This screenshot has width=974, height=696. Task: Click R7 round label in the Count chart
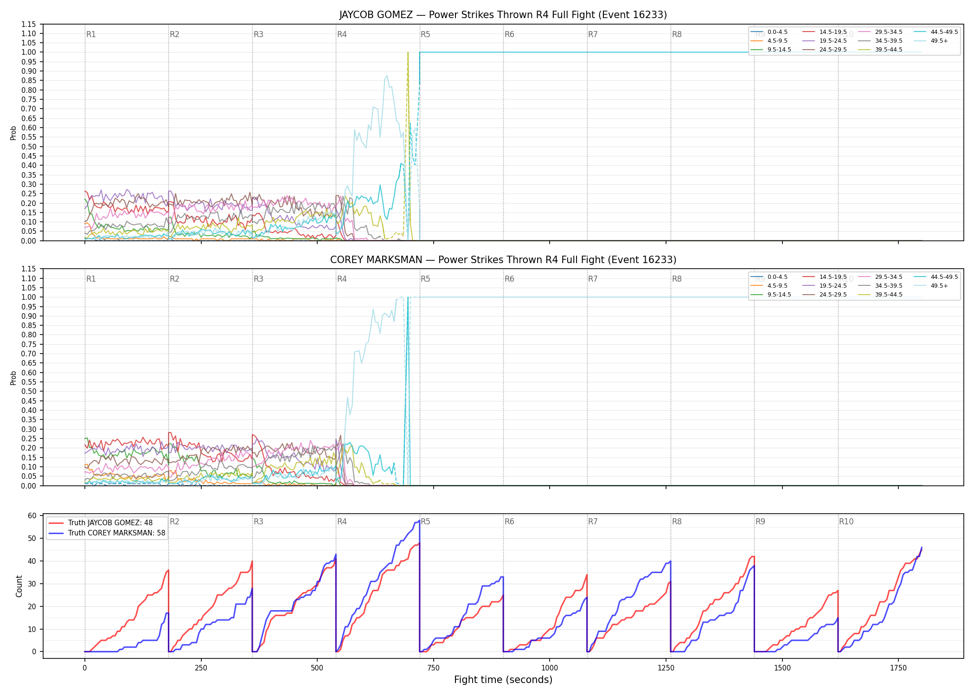(593, 522)
